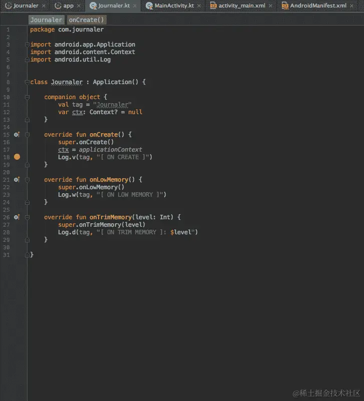Close the AndroidManifest.xml tab

point(352,6)
